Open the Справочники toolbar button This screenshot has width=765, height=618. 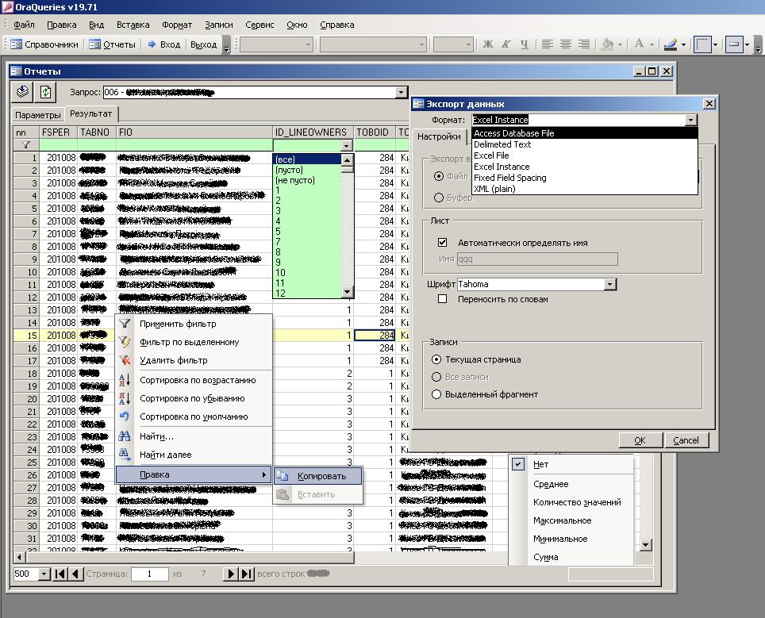point(44,44)
